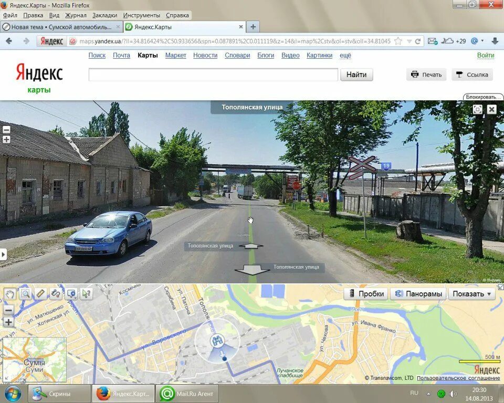Click the Найти search button
The width and height of the screenshot is (504, 403).
point(356,75)
